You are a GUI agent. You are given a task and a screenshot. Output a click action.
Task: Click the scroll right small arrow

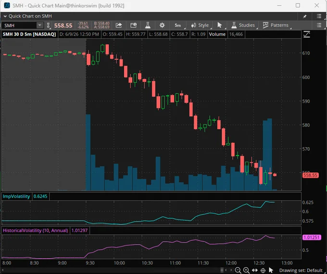[231, 270]
